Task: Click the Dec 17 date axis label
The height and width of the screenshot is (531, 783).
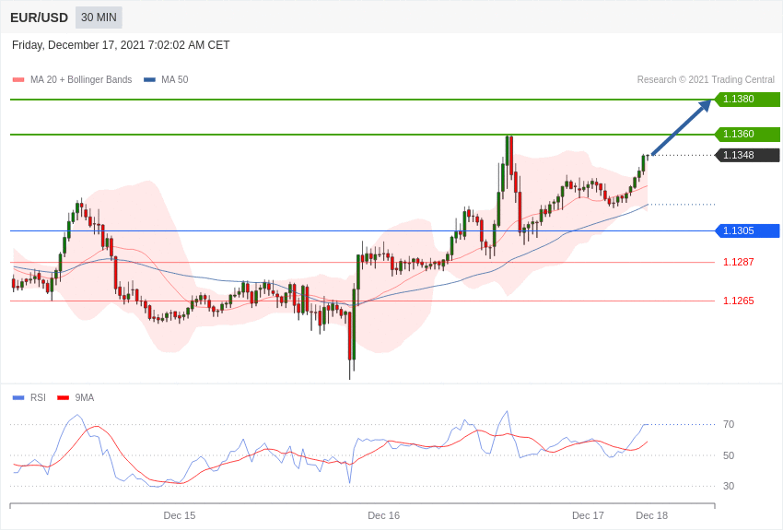Action: click(588, 515)
